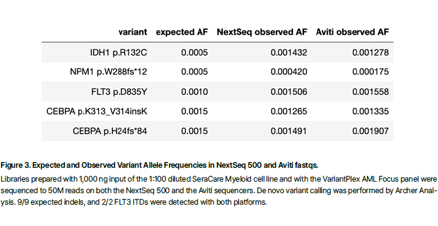Click NextSeq value 0.001432 for IDH1
Image resolution: width=438 pixels, height=226 pixels.
(x=289, y=52)
